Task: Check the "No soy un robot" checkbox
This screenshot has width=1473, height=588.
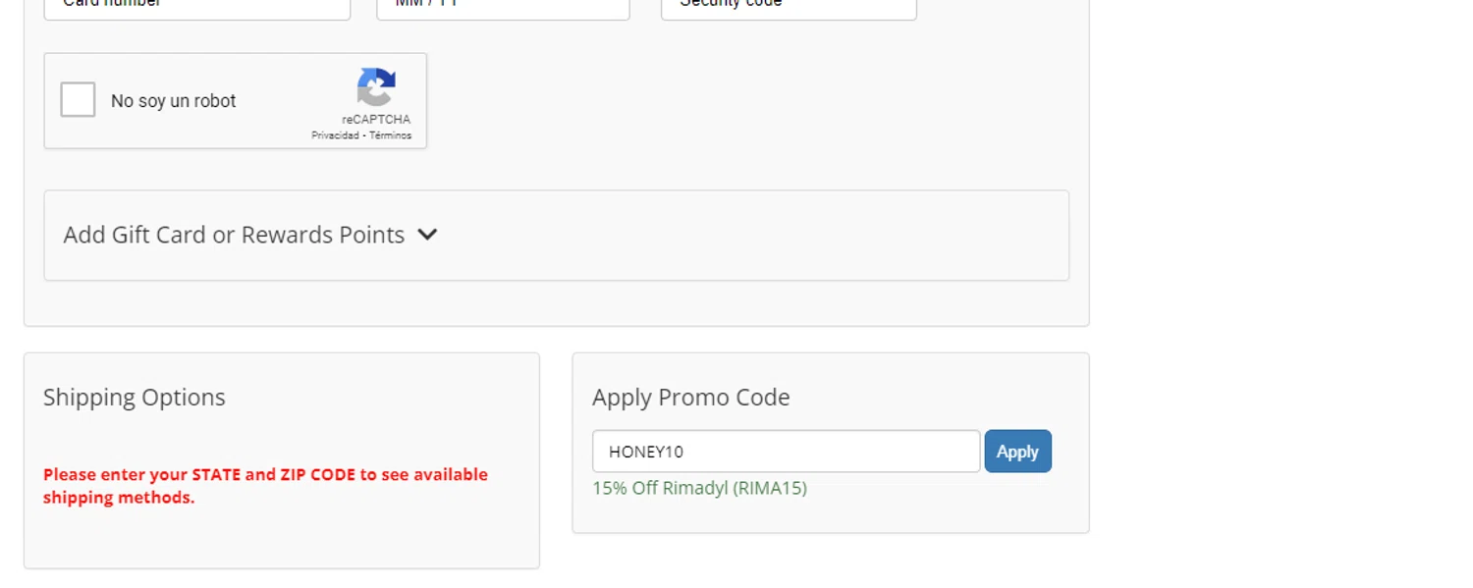Action: click(78, 100)
